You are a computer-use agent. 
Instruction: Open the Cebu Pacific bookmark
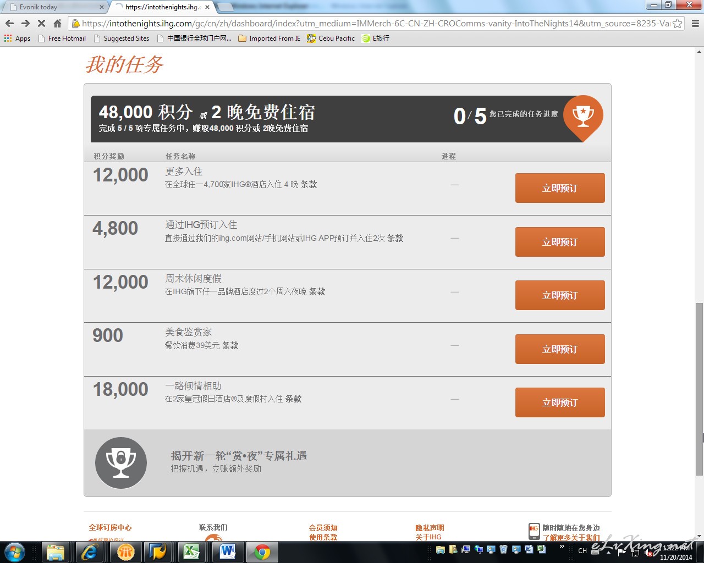click(x=331, y=38)
